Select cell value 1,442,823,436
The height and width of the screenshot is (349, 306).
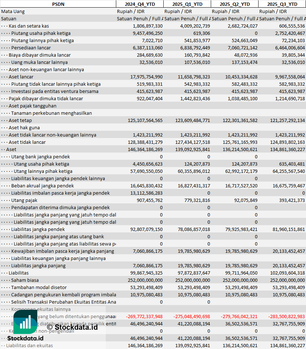195,99
